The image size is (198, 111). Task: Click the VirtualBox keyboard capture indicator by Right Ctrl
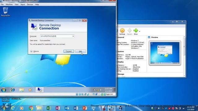coord(105,94)
